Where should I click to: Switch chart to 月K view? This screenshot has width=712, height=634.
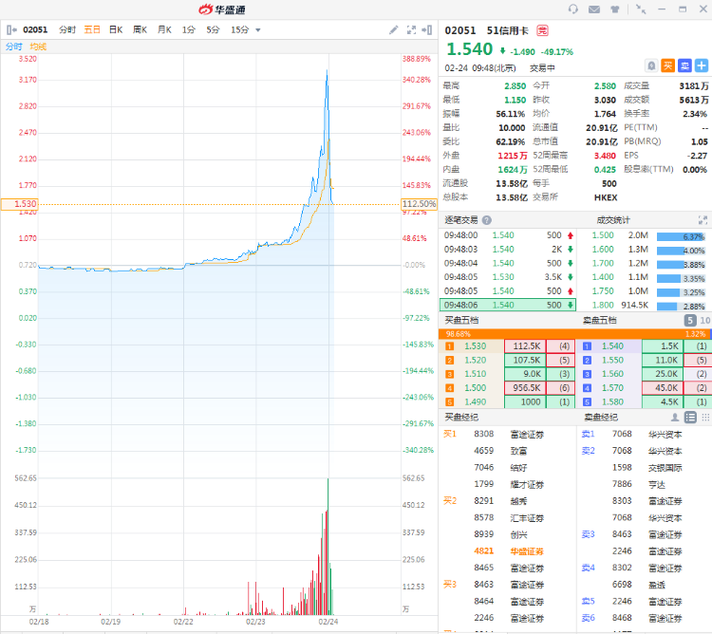click(164, 30)
